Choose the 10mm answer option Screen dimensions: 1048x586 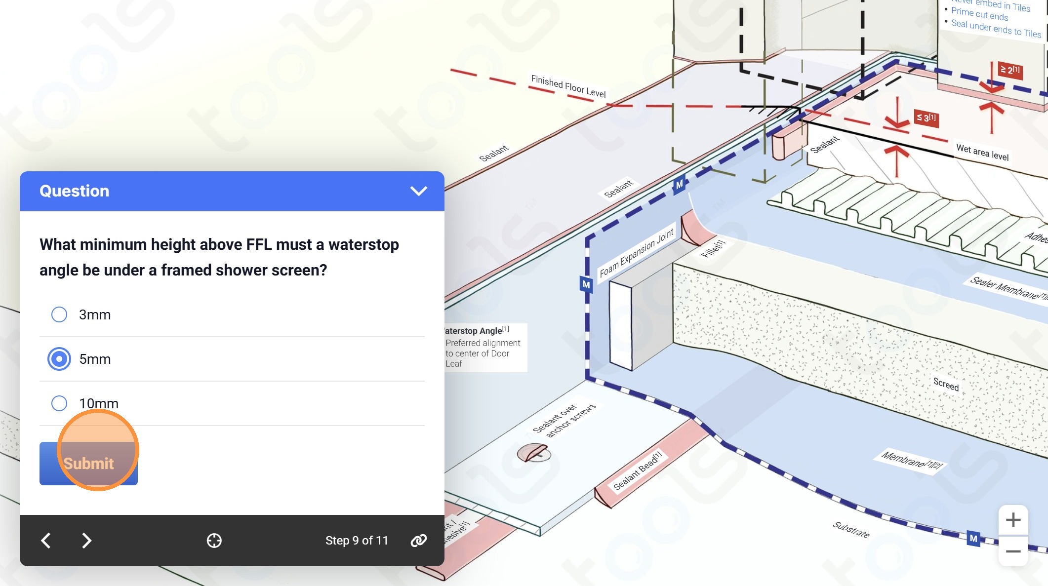tap(59, 403)
